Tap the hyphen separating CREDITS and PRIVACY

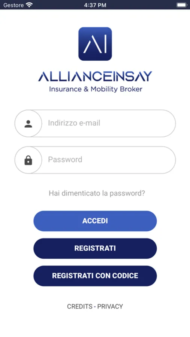95,306
